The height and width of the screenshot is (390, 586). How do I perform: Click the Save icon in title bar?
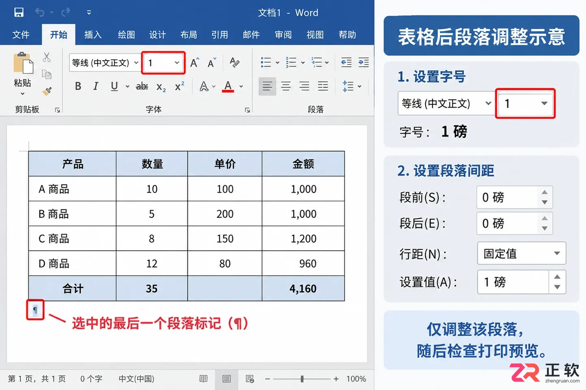(x=19, y=13)
